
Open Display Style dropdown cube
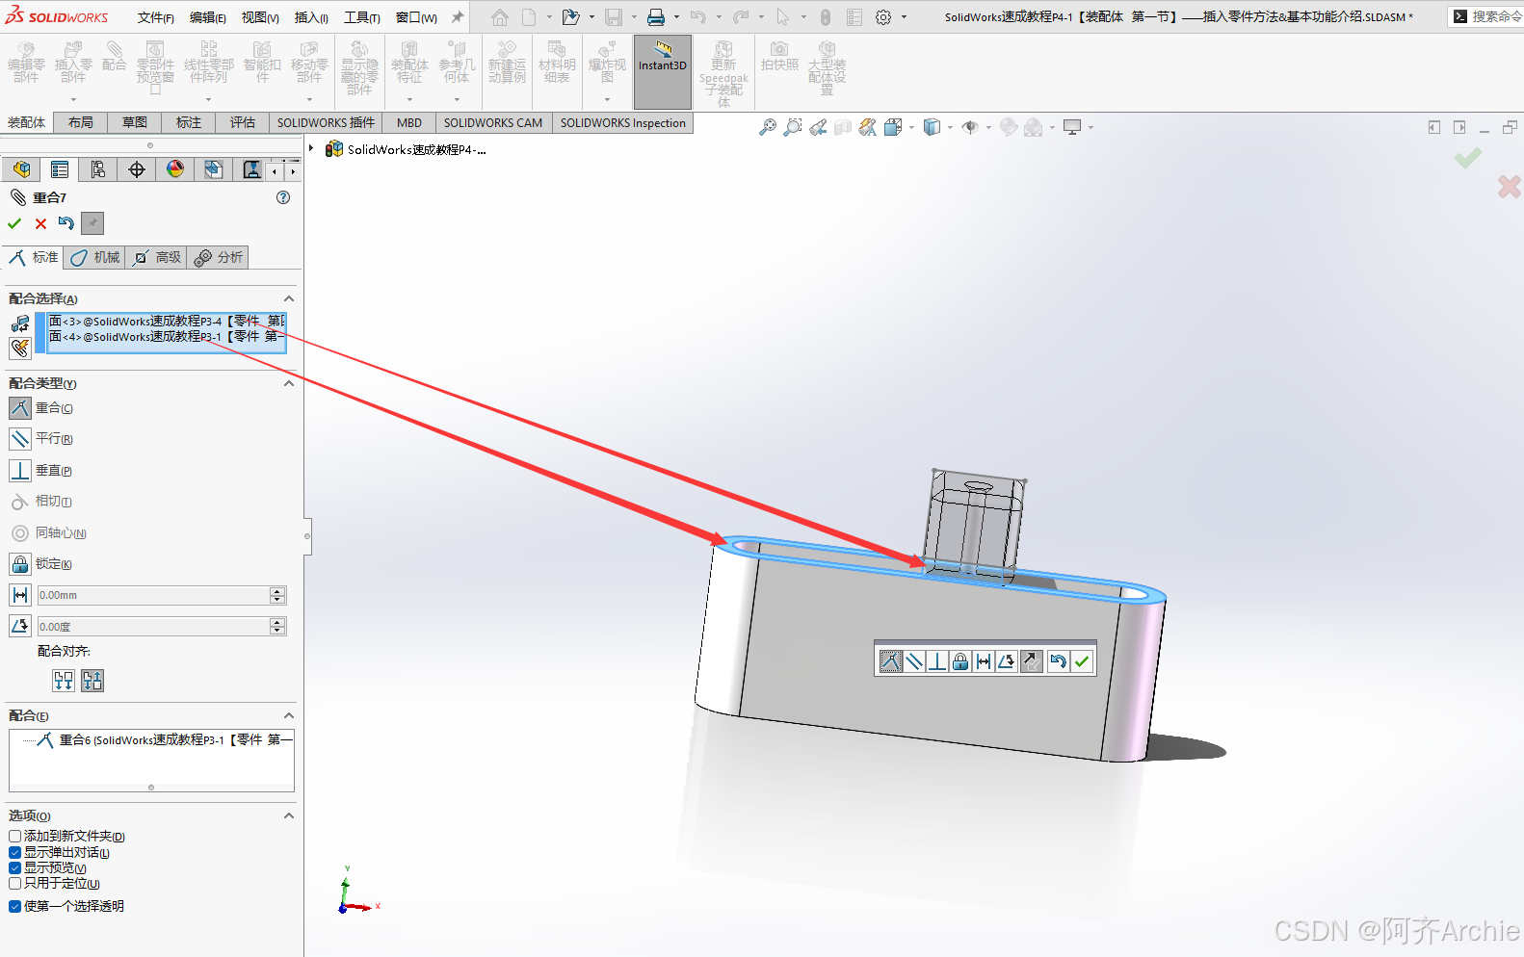click(932, 127)
